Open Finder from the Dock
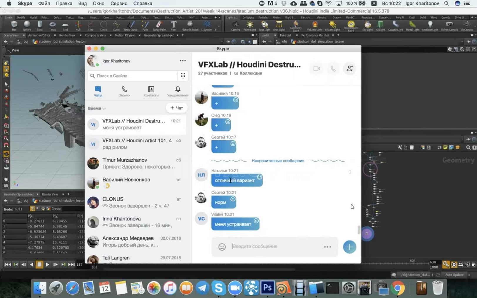477x298 pixels. 40,288
